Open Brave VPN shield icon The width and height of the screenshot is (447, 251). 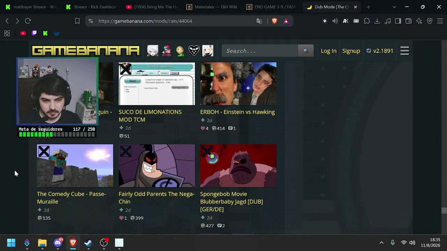[x=430, y=21]
